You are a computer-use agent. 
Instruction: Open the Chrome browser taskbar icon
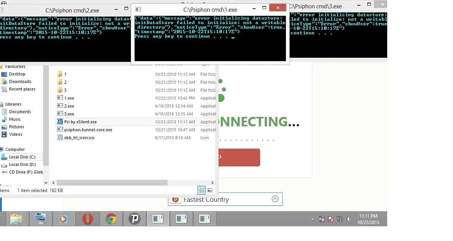pyautogui.click(x=111, y=219)
